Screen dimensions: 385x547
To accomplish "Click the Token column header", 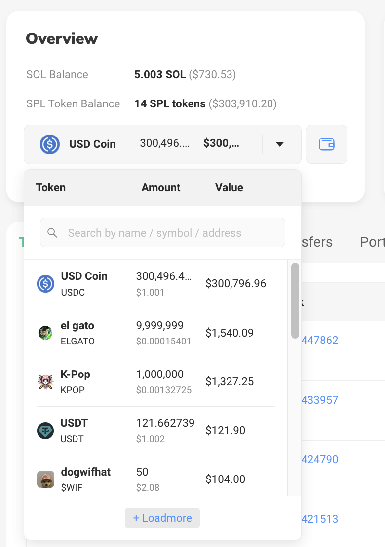I will tap(51, 187).
